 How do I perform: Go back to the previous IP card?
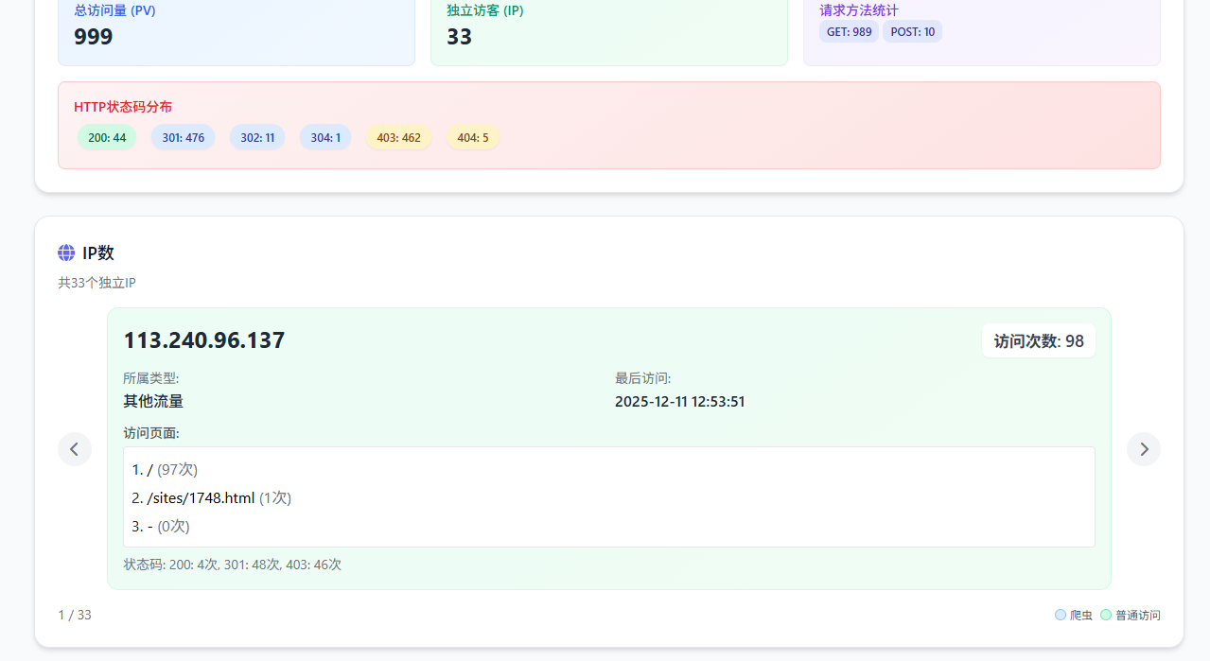coord(75,449)
